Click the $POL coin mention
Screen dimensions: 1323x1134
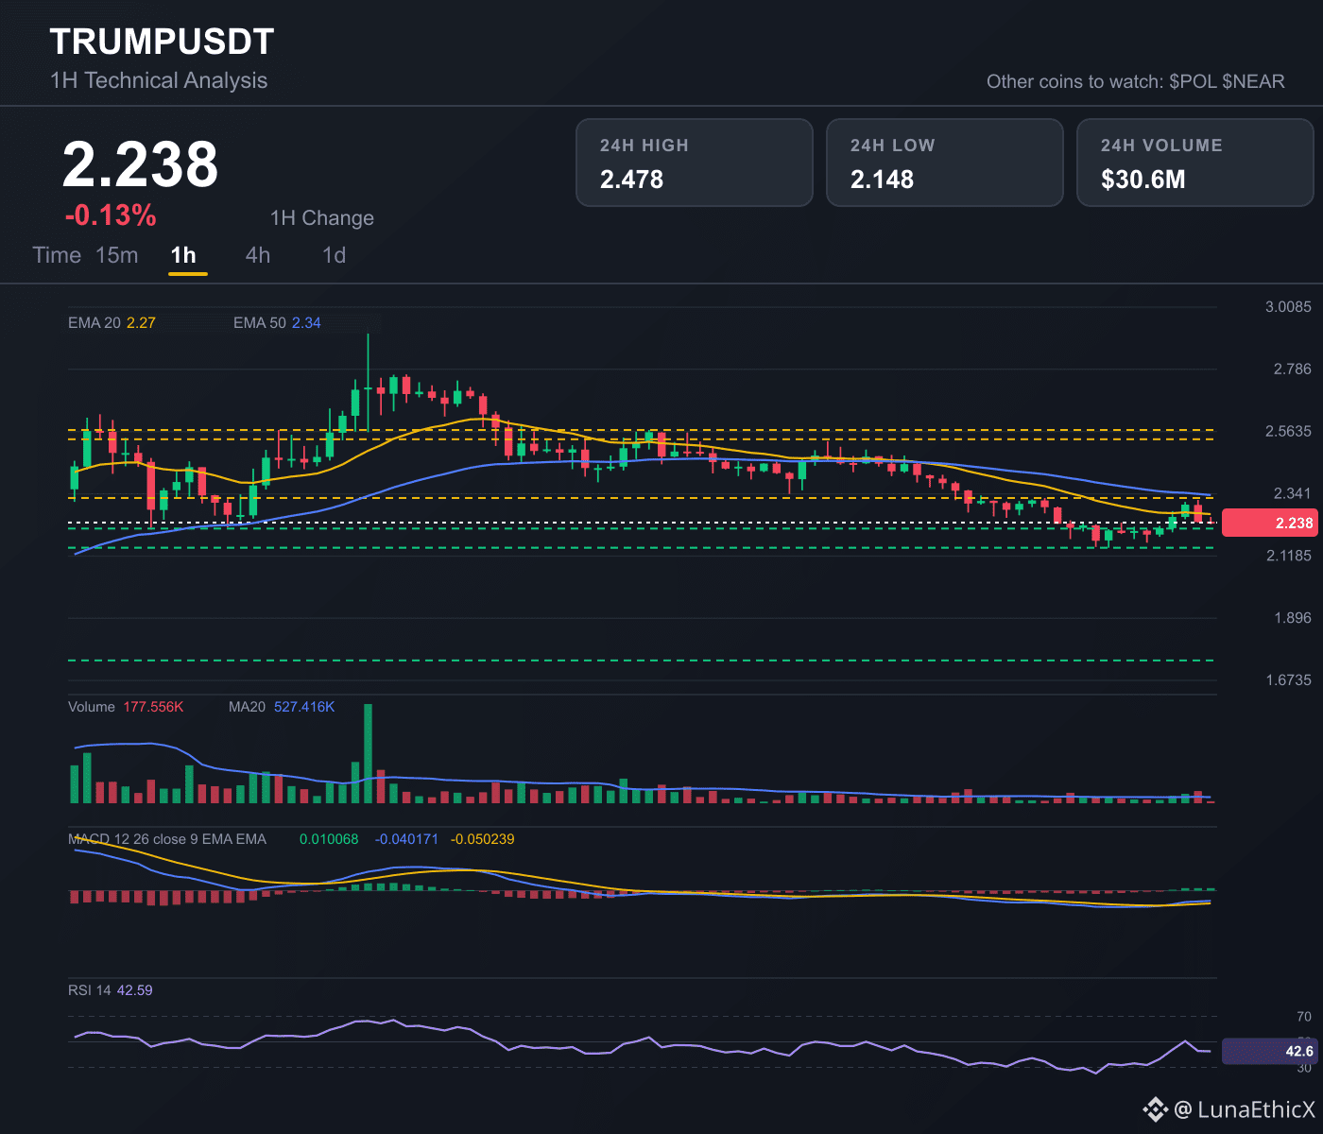pos(1193,81)
